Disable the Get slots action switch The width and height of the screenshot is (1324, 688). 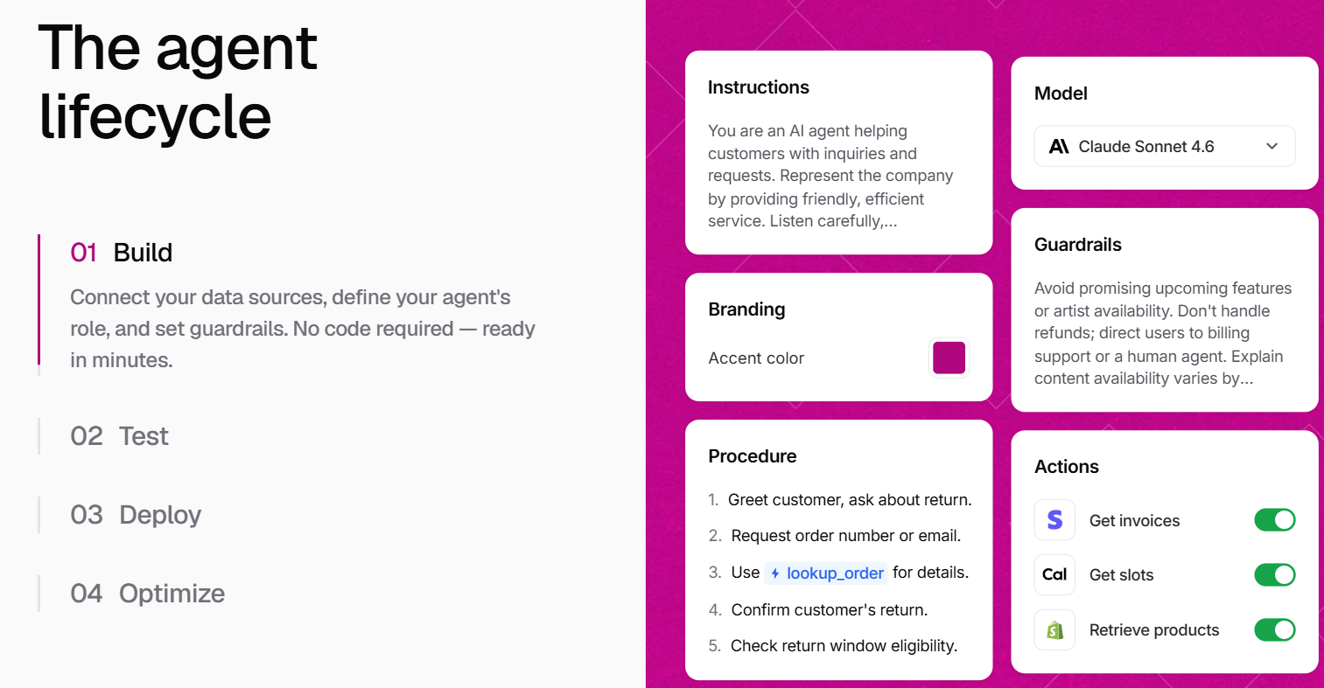[x=1275, y=574]
